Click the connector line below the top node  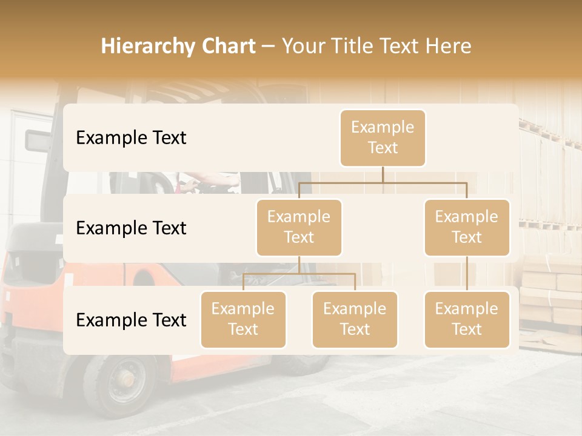pos(383,176)
